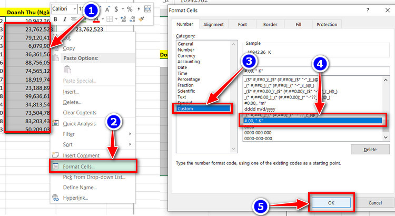Choose Insert Comment menu entry
Screen dimensions: 395x216
tap(81, 155)
